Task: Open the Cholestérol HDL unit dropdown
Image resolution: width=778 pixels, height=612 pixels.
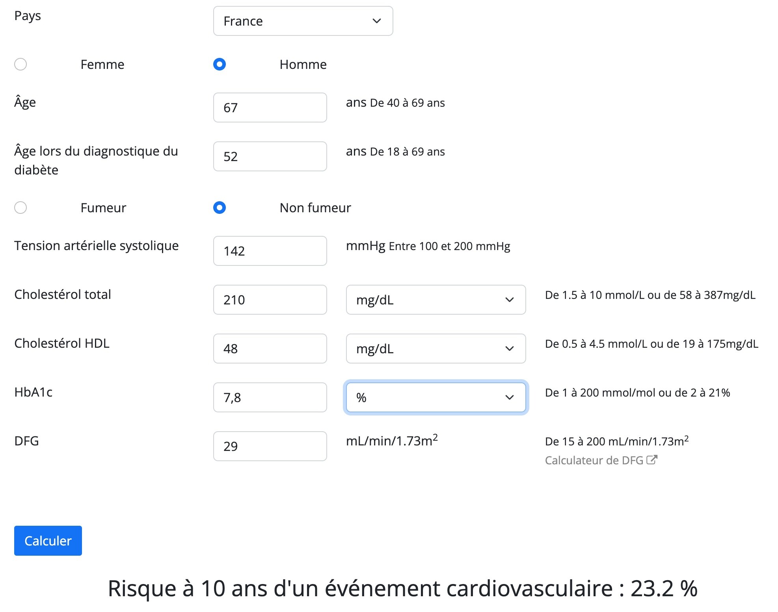Action: point(436,349)
